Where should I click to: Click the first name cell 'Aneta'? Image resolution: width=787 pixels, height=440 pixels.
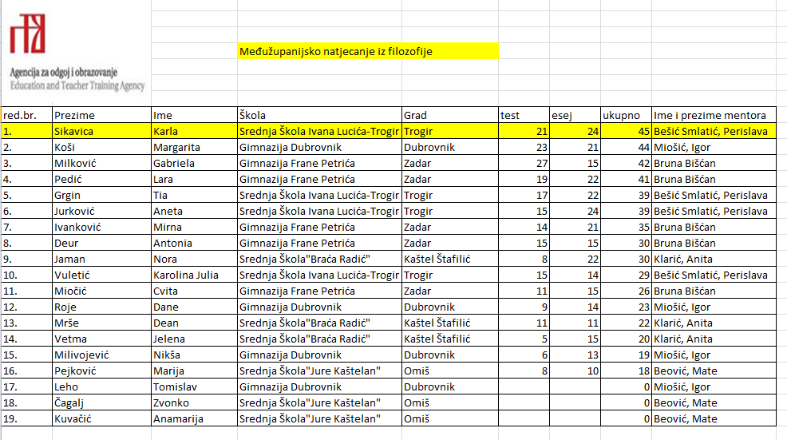tap(194, 211)
